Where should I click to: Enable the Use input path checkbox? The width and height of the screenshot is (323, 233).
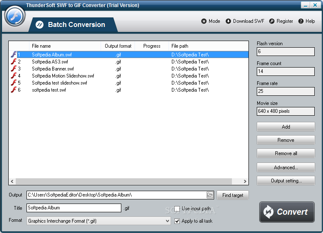coord(177,209)
